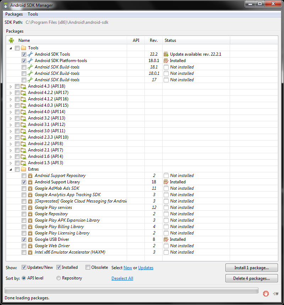Check the Google Play services checkbox
This screenshot has height=305, width=284.
[x=24, y=208]
